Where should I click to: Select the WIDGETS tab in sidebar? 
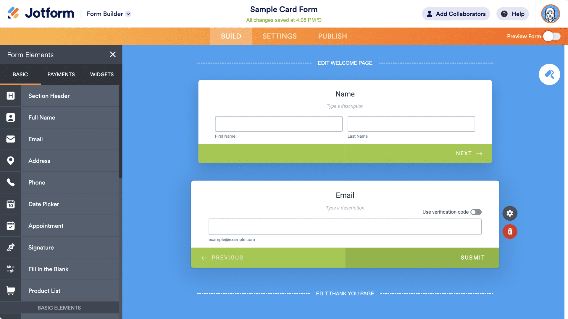tap(102, 74)
